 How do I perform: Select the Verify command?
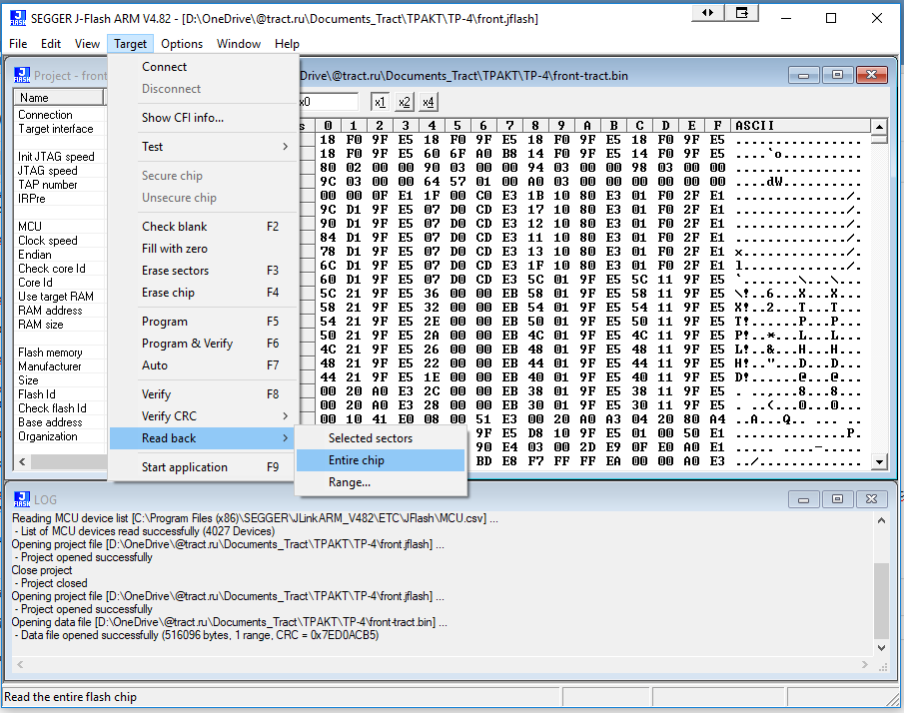[203, 394]
